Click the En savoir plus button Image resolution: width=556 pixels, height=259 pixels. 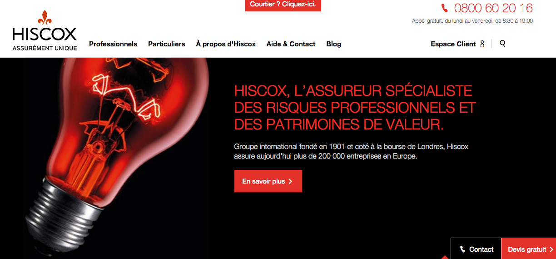point(268,181)
